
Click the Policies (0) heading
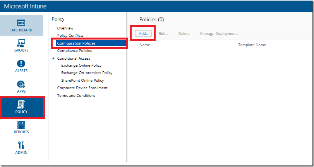pos(152,19)
